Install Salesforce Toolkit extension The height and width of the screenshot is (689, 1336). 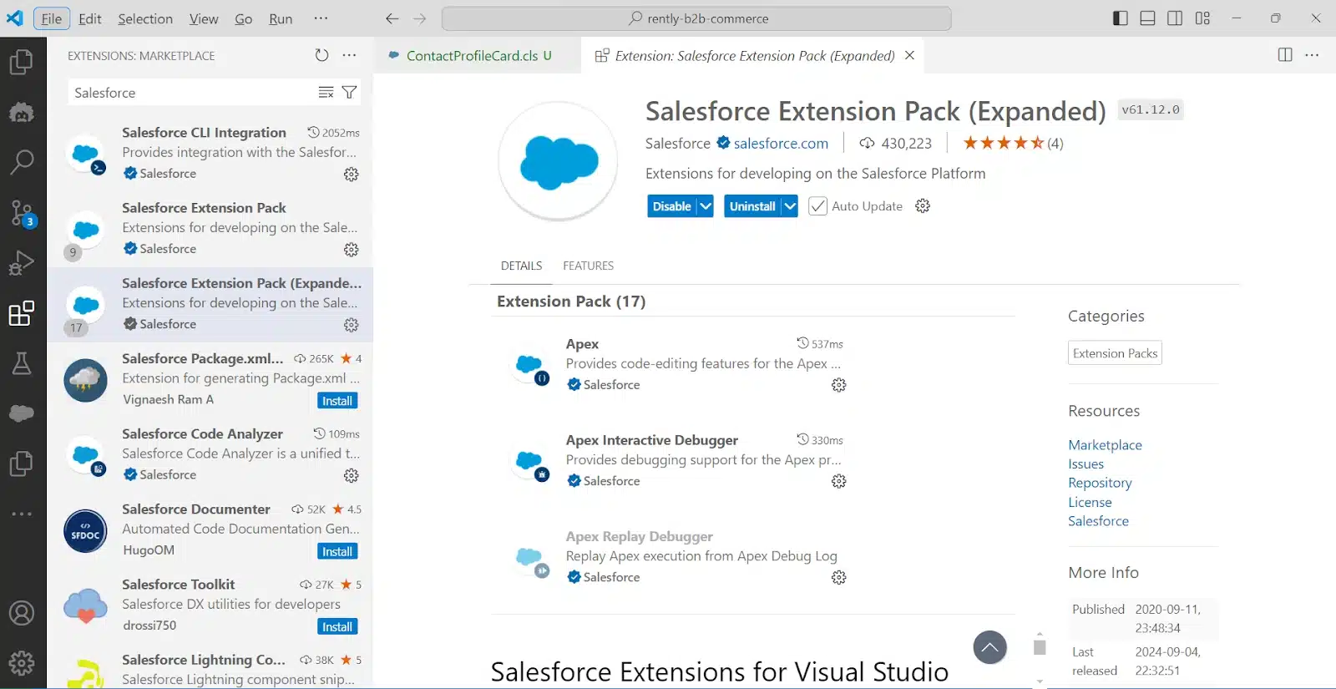pos(337,626)
